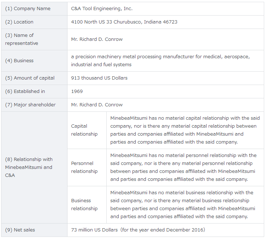Click the "Personnel relationship" sub-label cell
266x238 pixels.
click(x=84, y=167)
